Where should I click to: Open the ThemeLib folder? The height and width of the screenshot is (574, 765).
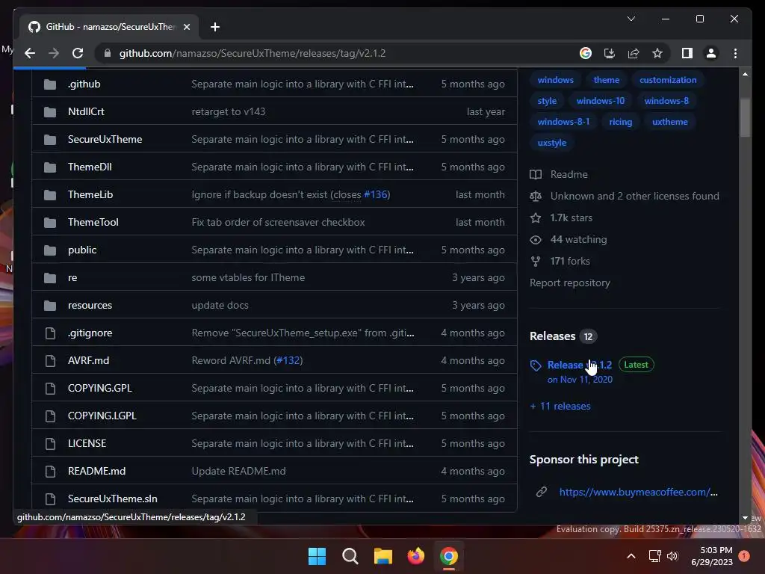(x=90, y=194)
